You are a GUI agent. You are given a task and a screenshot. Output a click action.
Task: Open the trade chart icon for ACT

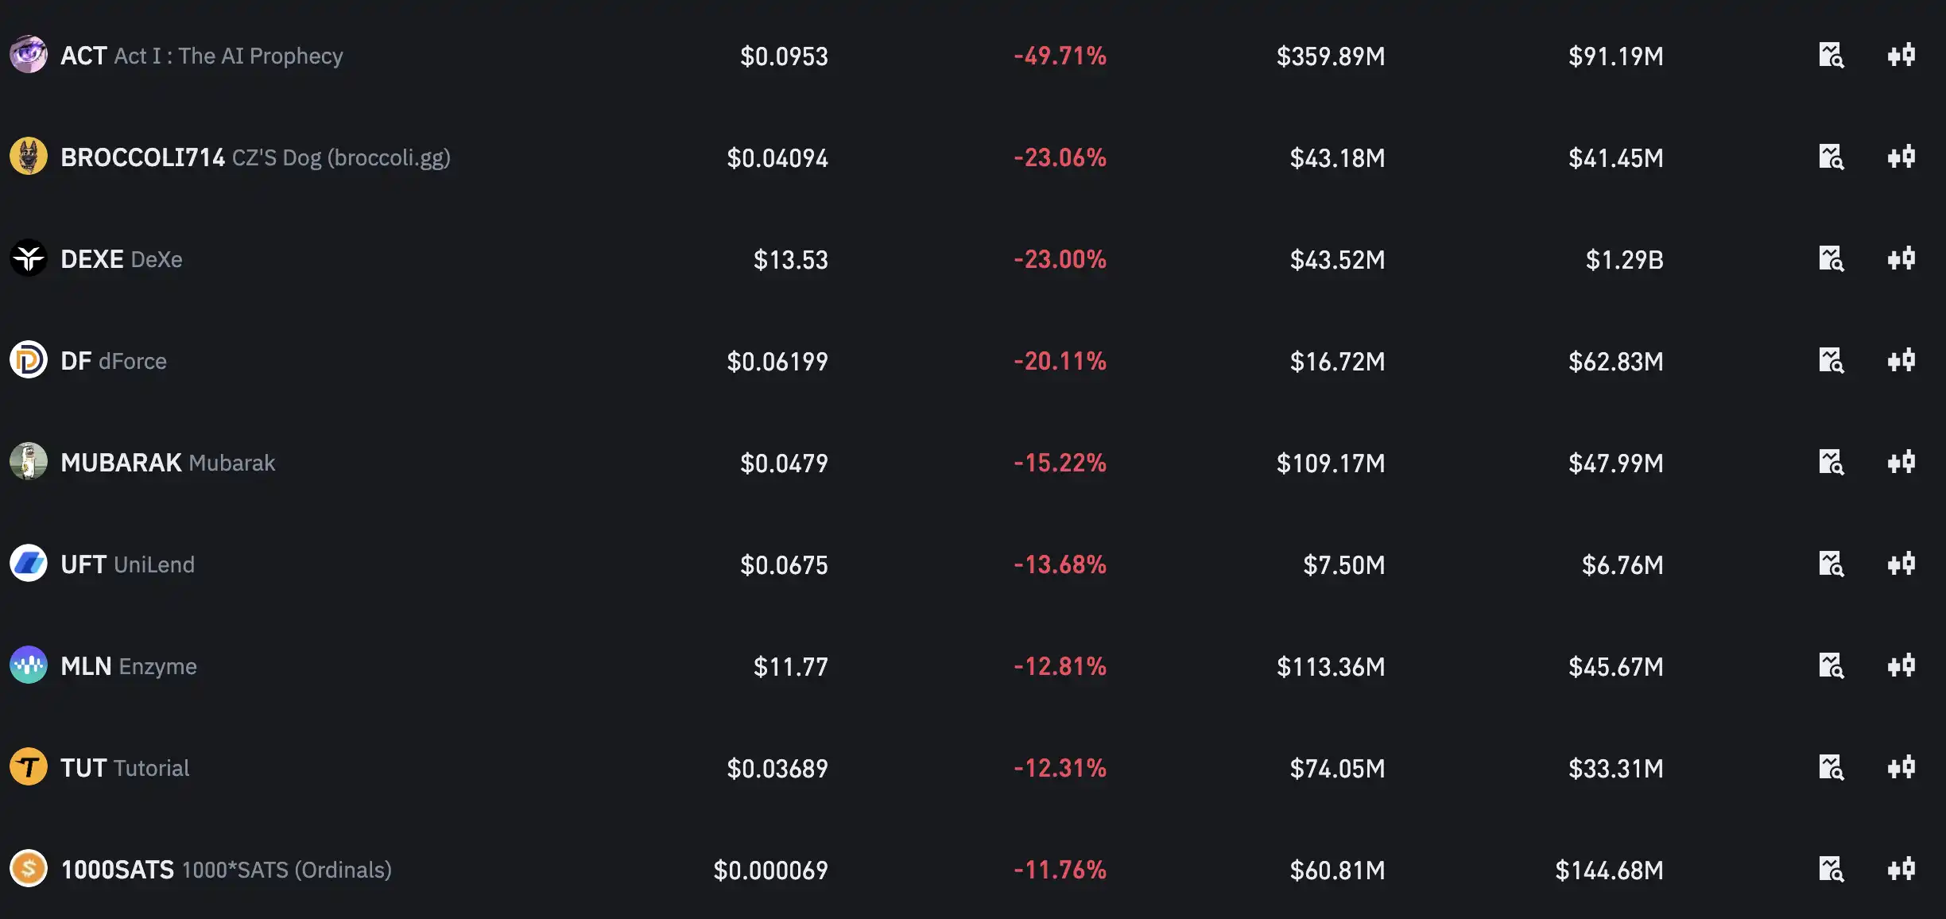pos(1901,56)
